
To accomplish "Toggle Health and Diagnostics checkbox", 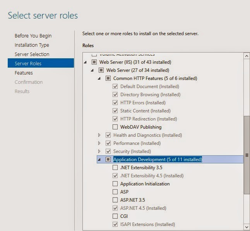I will point(108,135).
